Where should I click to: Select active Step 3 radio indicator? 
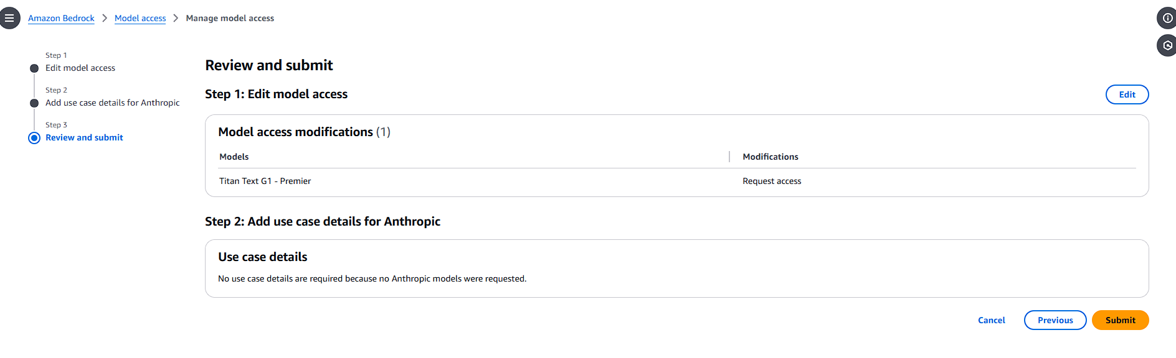click(x=34, y=138)
